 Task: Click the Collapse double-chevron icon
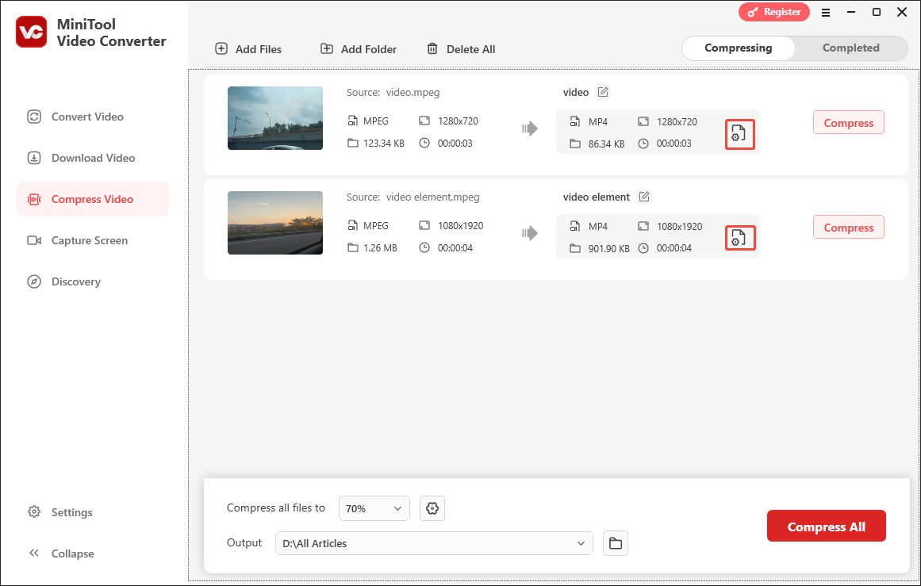[34, 553]
